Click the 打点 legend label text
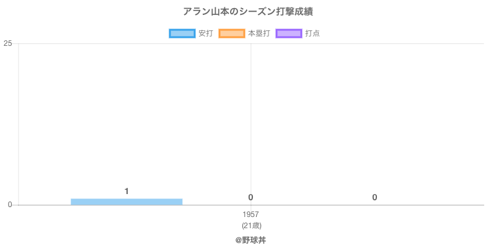The width and height of the screenshot is (496, 248). click(312, 33)
